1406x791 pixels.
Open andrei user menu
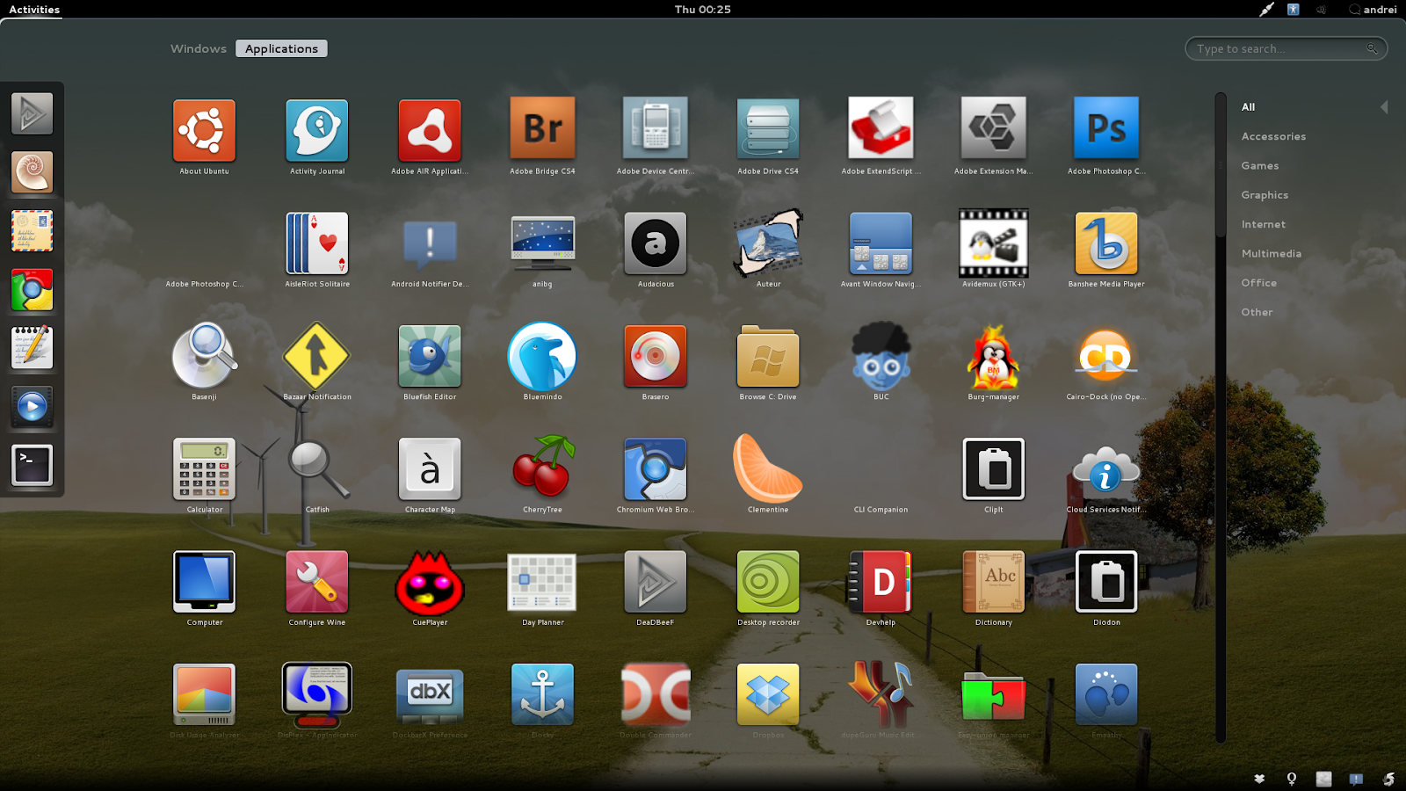click(1373, 10)
